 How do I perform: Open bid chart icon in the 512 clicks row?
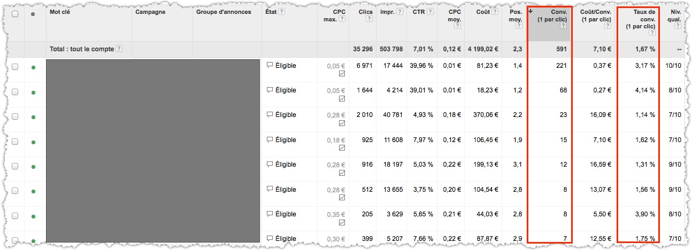(342, 198)
